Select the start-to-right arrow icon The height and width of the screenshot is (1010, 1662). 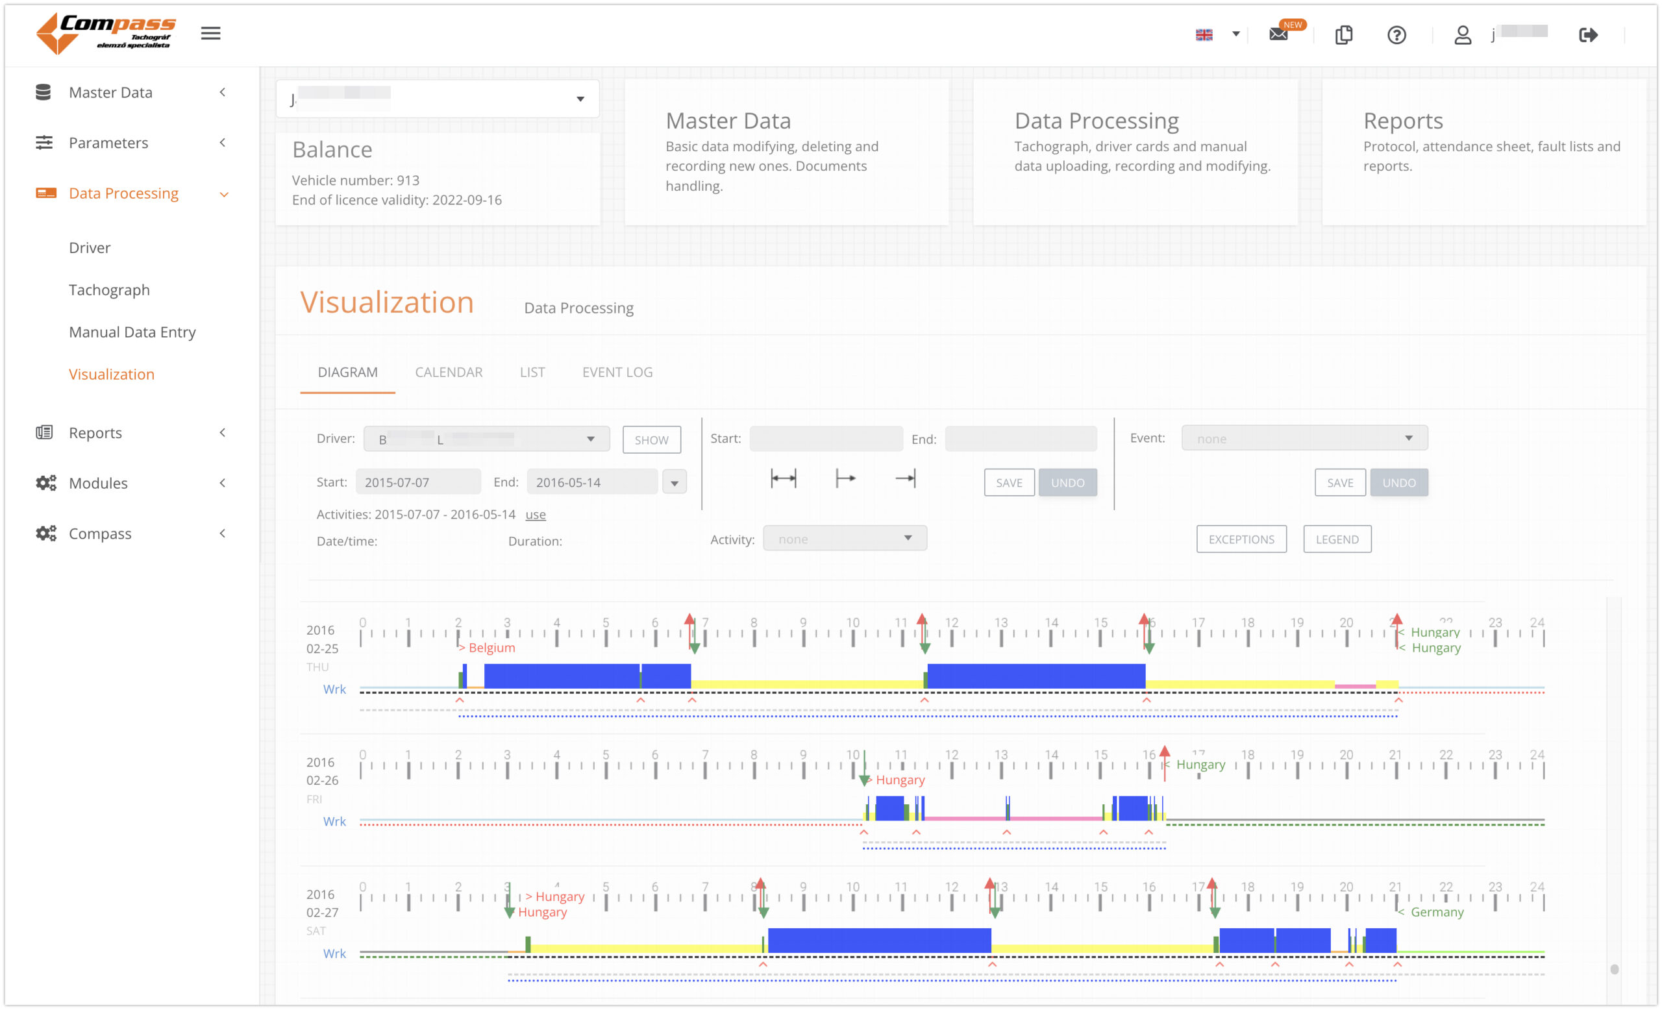click(845, 478)
